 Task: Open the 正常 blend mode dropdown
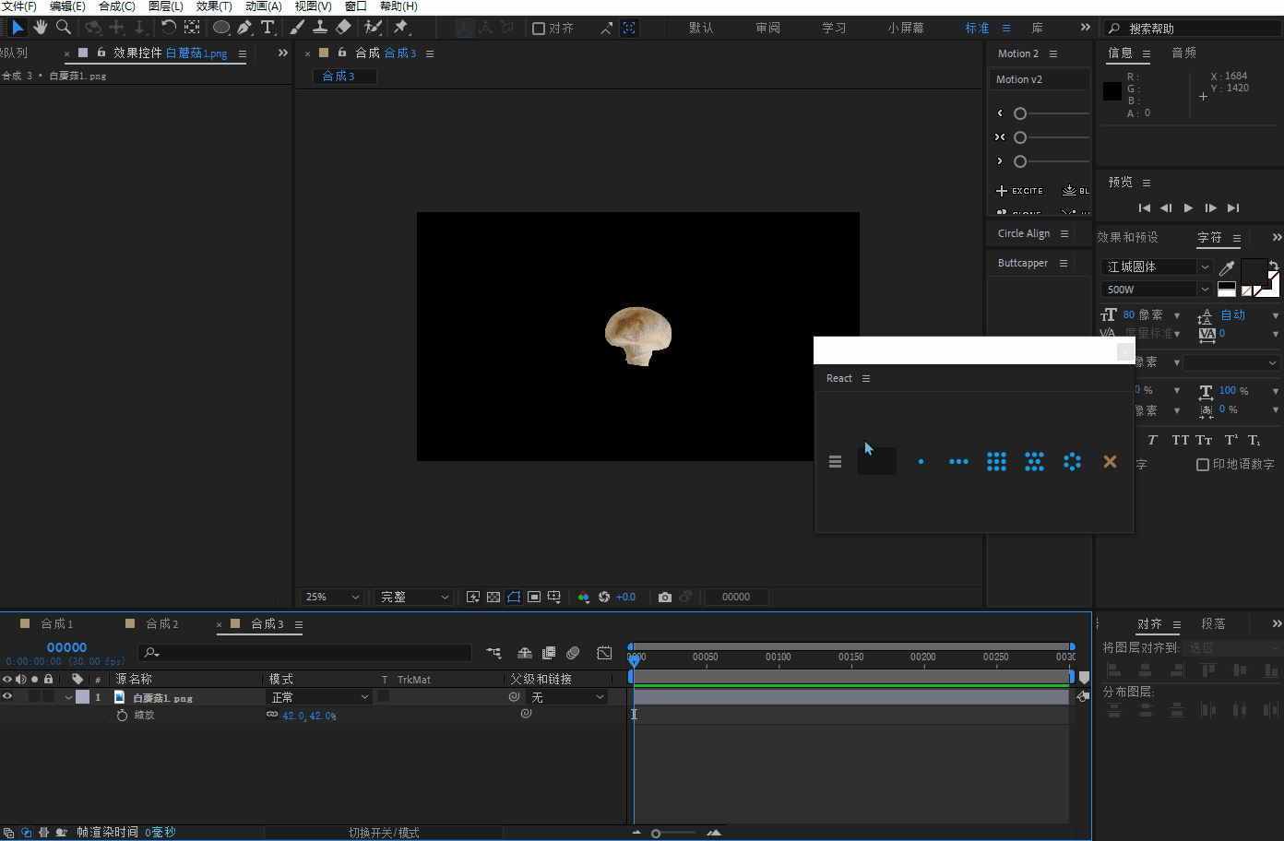point(319,697)
